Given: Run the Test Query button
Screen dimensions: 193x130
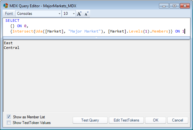Looking at the screenshot, I should tap(90, 120).
